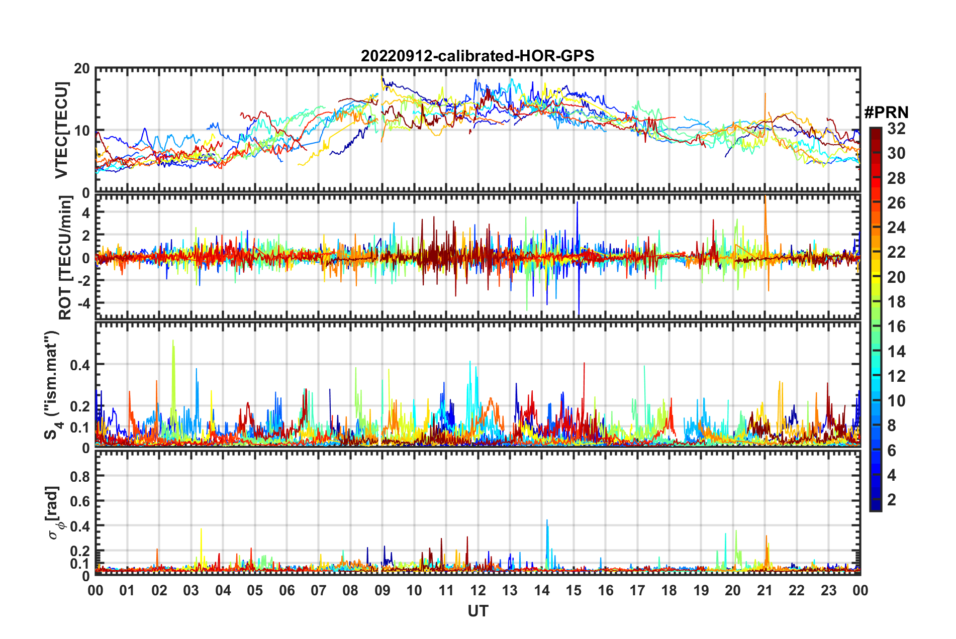Image resolution: width=956 pixels, height=639 pixels.
Task: Click the UT x-axis label
Action: 477,611
